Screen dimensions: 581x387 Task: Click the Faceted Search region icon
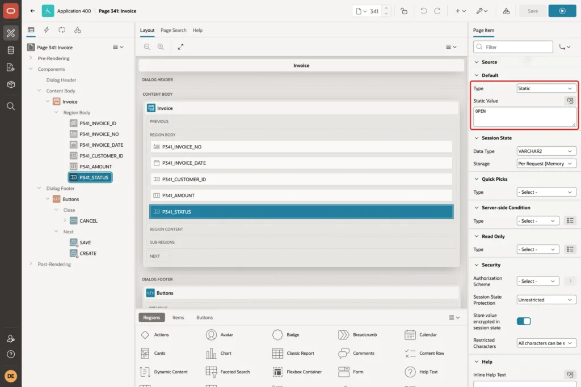coord(211,372)
